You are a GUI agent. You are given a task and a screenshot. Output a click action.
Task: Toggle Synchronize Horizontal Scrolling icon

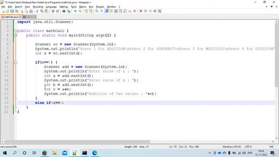tap(91, 11)
